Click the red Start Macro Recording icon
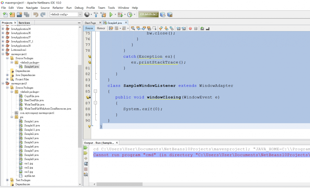The width and height of the screenshot is (310, 188). tap(190, 28)
